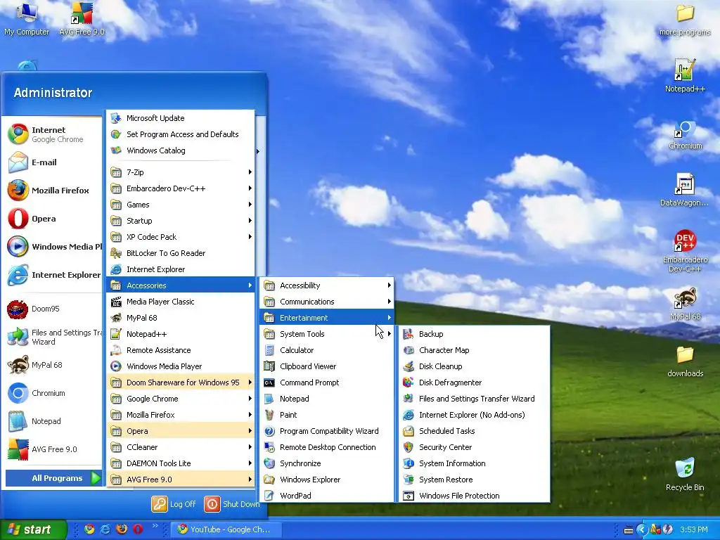
Task: Open Windows Explorer from Accessories
Action: click(327, 480)
